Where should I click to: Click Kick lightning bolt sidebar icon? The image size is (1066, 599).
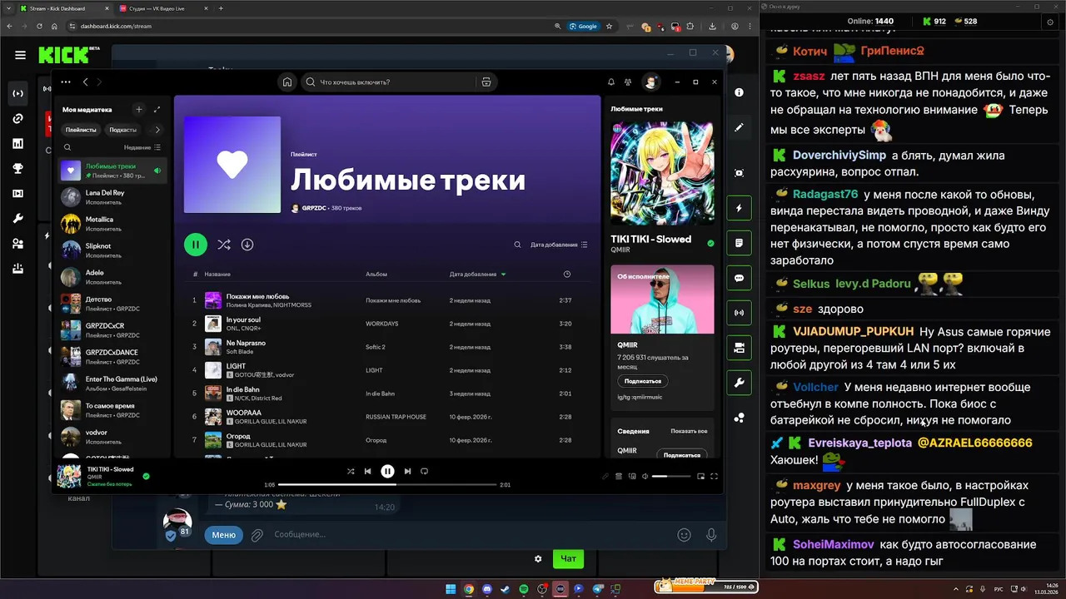tap(739, 208)
